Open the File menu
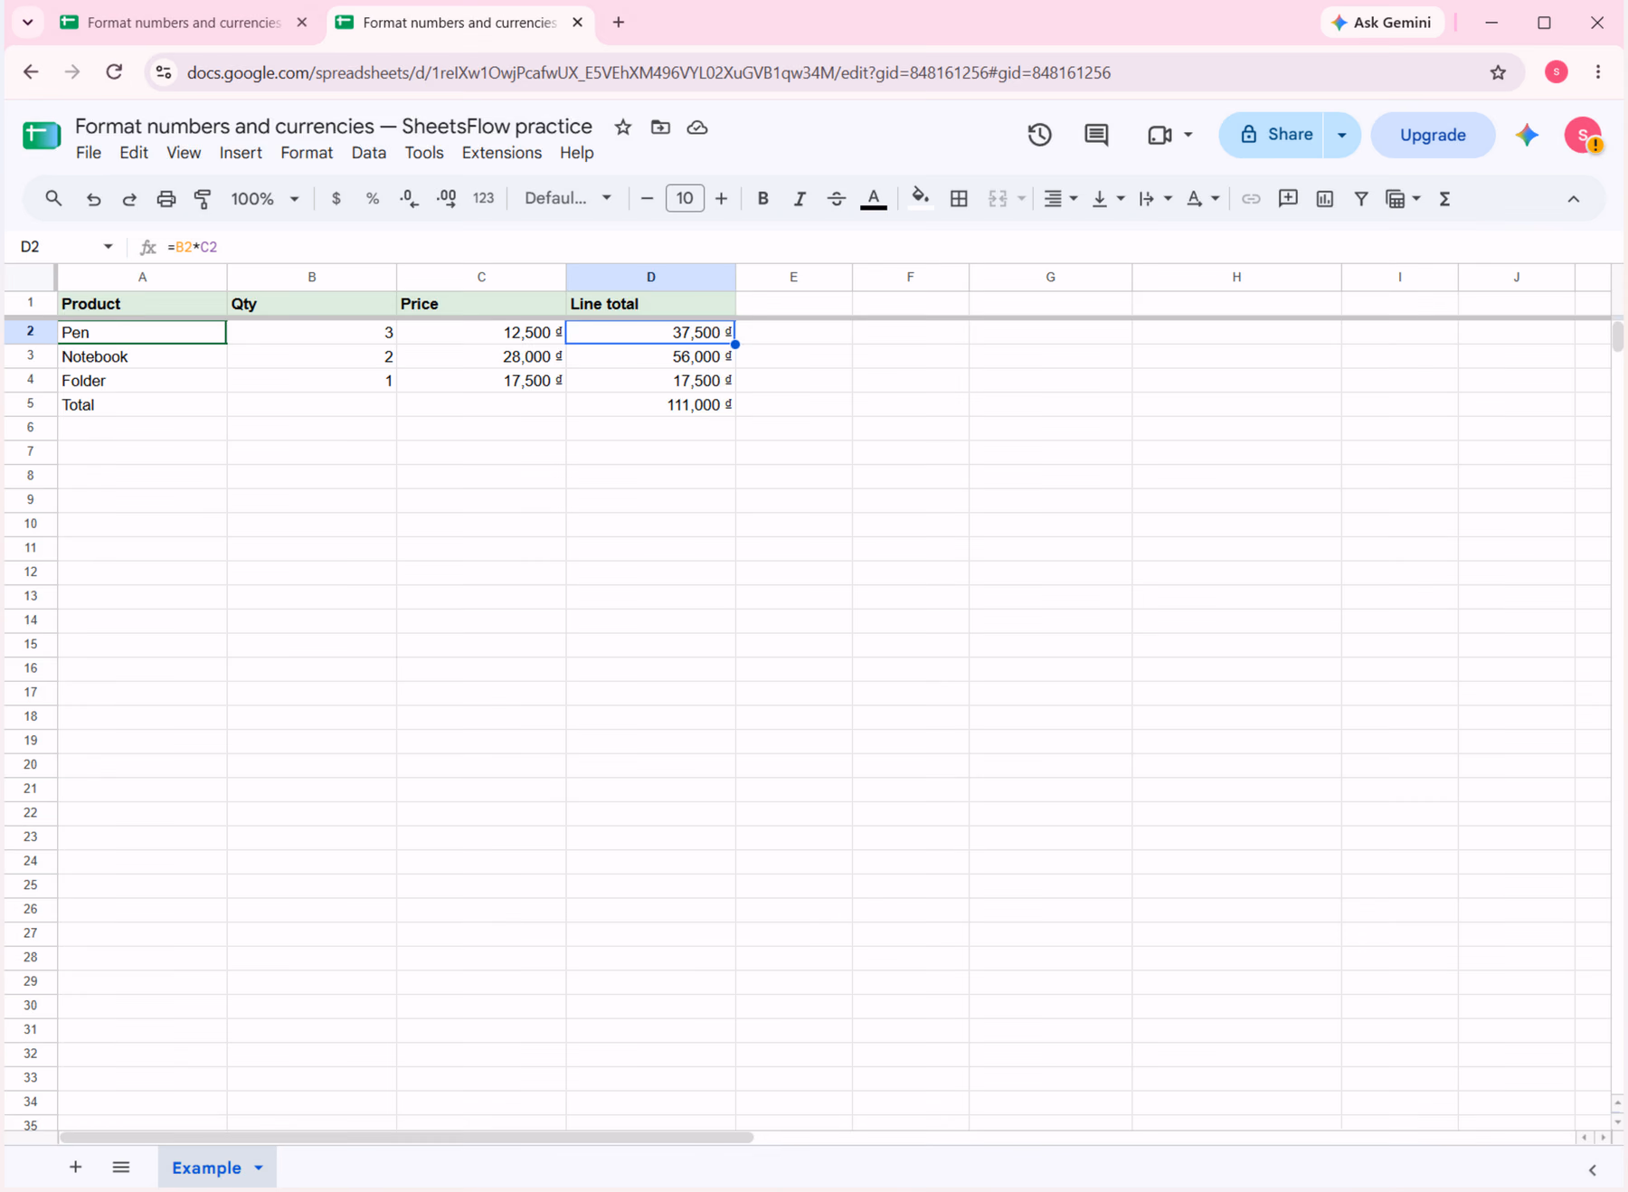The height and width of the screenshot is (1192, 1628). 89,153
